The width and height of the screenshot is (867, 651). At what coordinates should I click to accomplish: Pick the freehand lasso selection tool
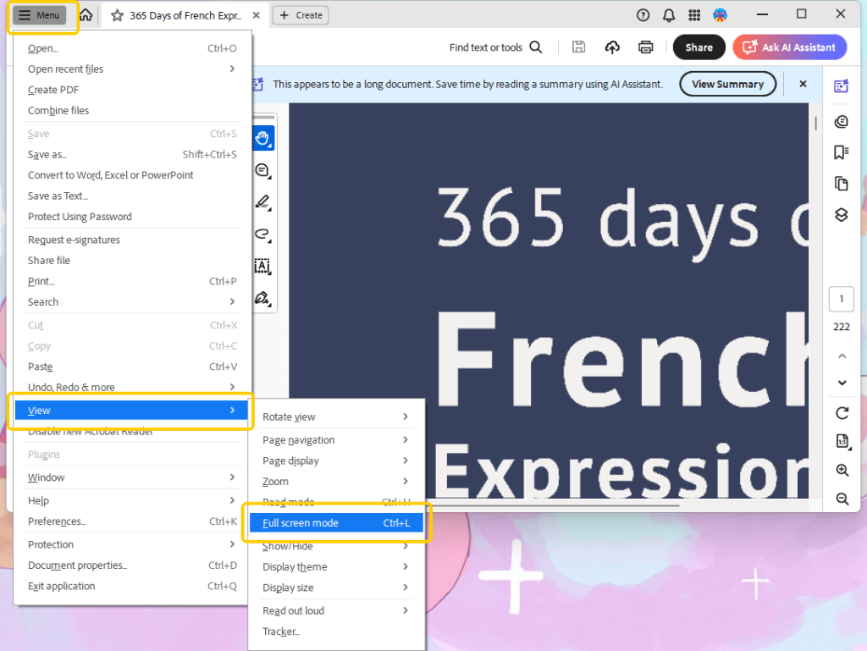(x=262, y=236)
